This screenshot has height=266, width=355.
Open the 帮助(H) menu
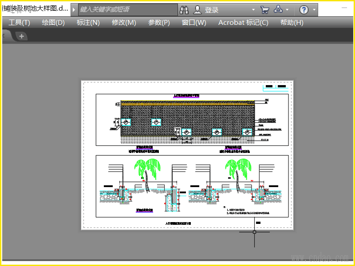[x=292, y=23]
